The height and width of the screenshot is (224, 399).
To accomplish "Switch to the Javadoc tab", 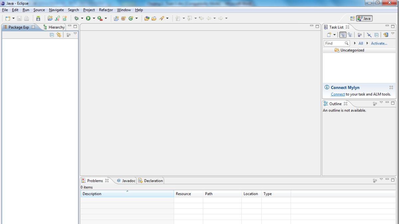I will click(126, 181).
